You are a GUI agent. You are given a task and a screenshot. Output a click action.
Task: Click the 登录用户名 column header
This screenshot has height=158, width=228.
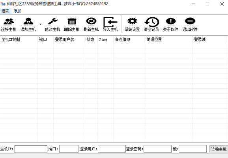click(x=69, y=39)
